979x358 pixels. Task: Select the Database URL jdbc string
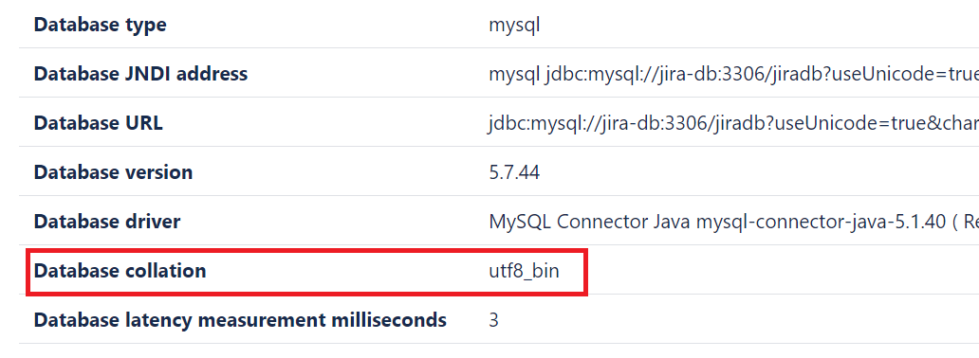(733, 123)
